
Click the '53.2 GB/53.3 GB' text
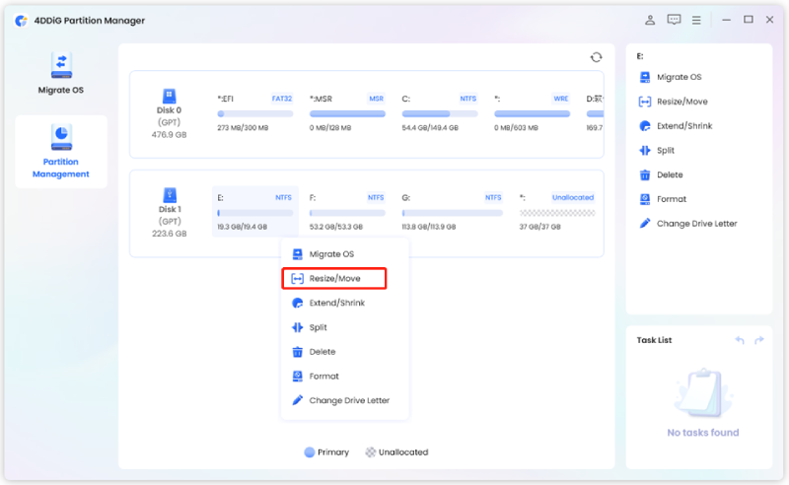[336, 227]
